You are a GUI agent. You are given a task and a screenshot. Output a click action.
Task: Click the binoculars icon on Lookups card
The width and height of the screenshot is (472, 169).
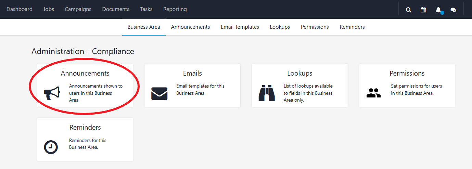pyautogui.click(x=267, y=93)
